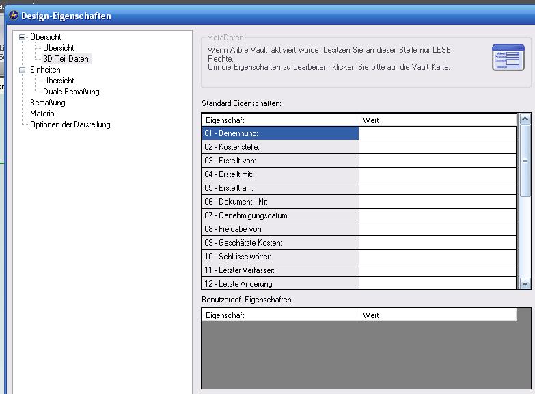
Task: Click Eigenschaft column header in Standard Eigenschaften
Action: coord(280,120)
